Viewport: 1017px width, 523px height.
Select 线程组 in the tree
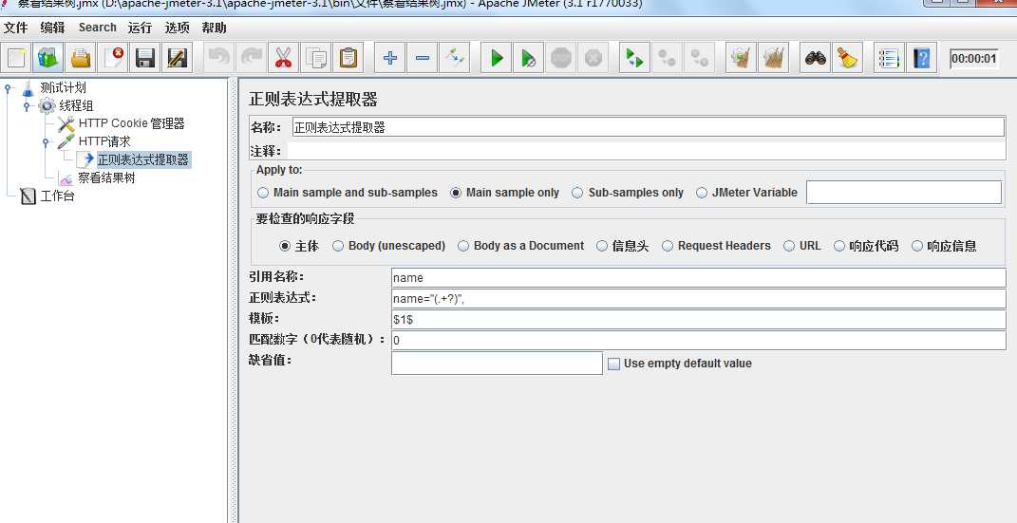[x=77, y=105]
